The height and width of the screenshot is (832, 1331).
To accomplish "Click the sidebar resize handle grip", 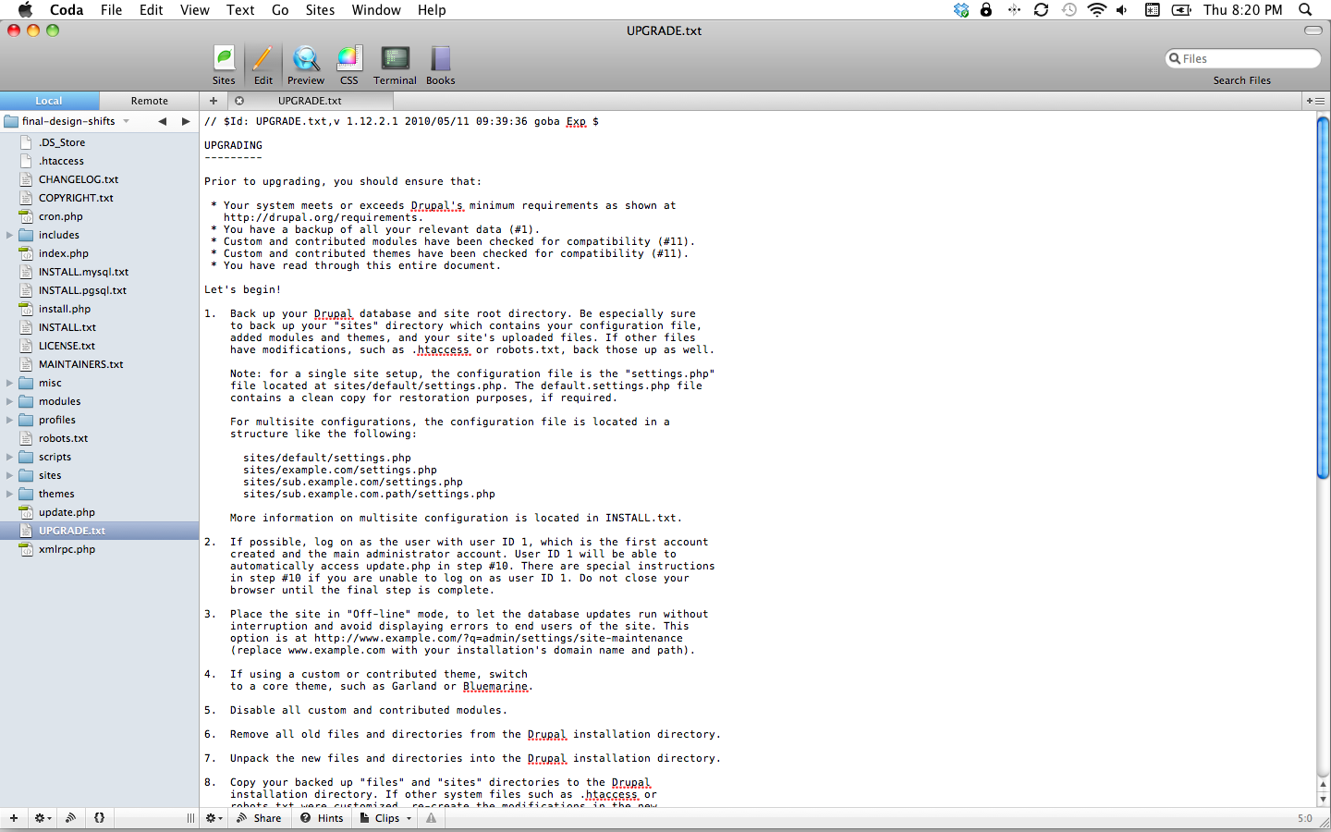I will click(190, 818).
